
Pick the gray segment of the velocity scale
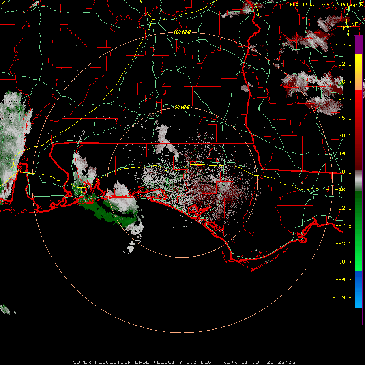coord(358,180)
